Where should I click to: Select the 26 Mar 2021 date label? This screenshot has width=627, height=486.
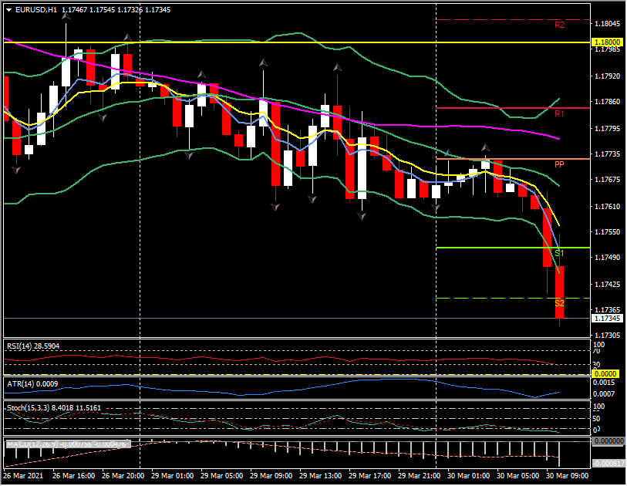25,477
